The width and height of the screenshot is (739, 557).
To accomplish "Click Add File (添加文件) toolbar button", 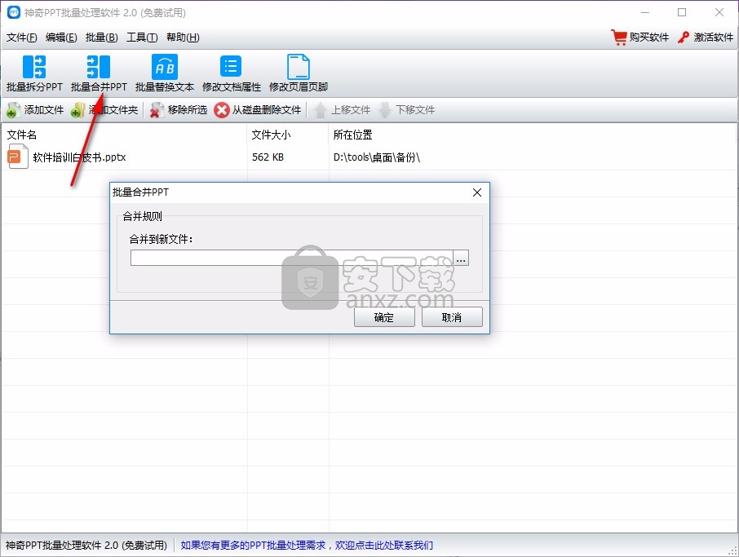I will coord(35,110).
